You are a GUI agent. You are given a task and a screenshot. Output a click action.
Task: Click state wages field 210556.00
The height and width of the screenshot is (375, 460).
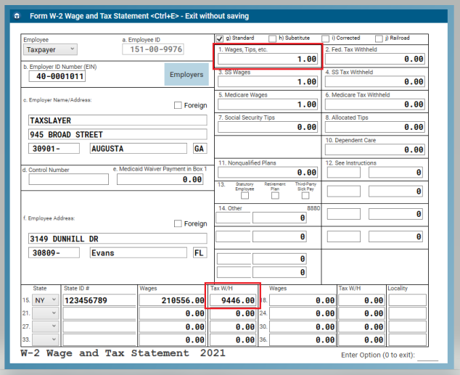pos(172,300)
